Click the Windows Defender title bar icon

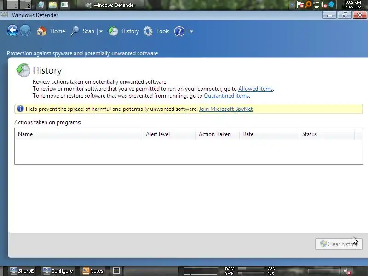click(x=4, y=15)
